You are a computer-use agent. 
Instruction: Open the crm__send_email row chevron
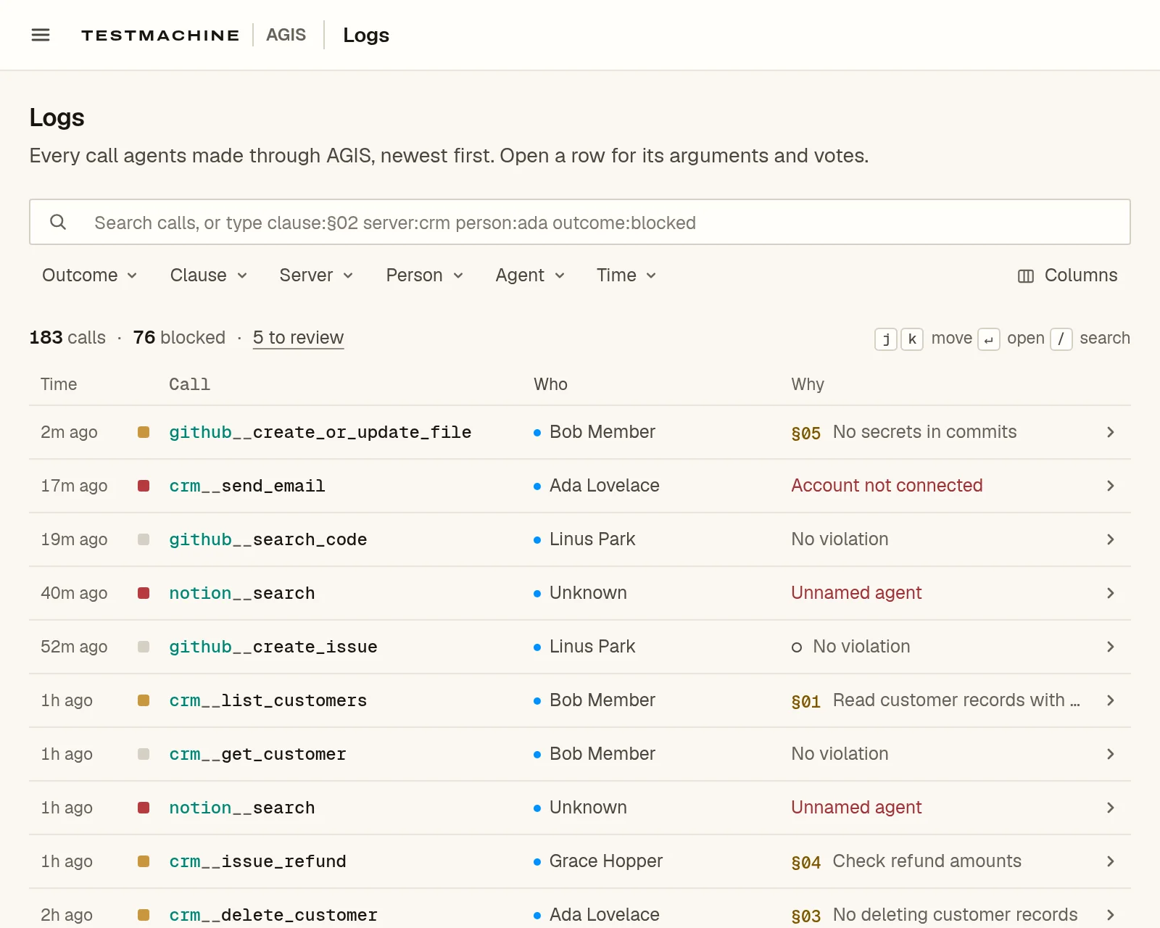click(x=1110, y=486)
